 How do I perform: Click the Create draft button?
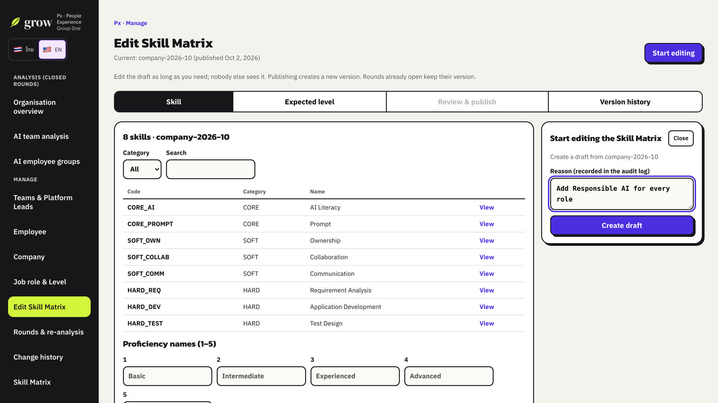622,225
